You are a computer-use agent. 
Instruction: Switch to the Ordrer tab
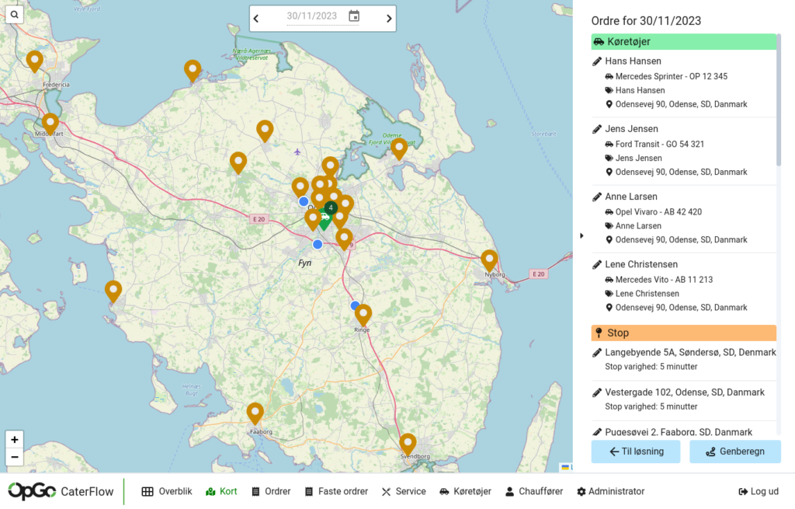tap(270, 491)
